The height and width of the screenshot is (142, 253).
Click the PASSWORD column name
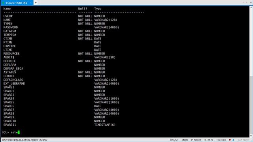coord(11,27)
